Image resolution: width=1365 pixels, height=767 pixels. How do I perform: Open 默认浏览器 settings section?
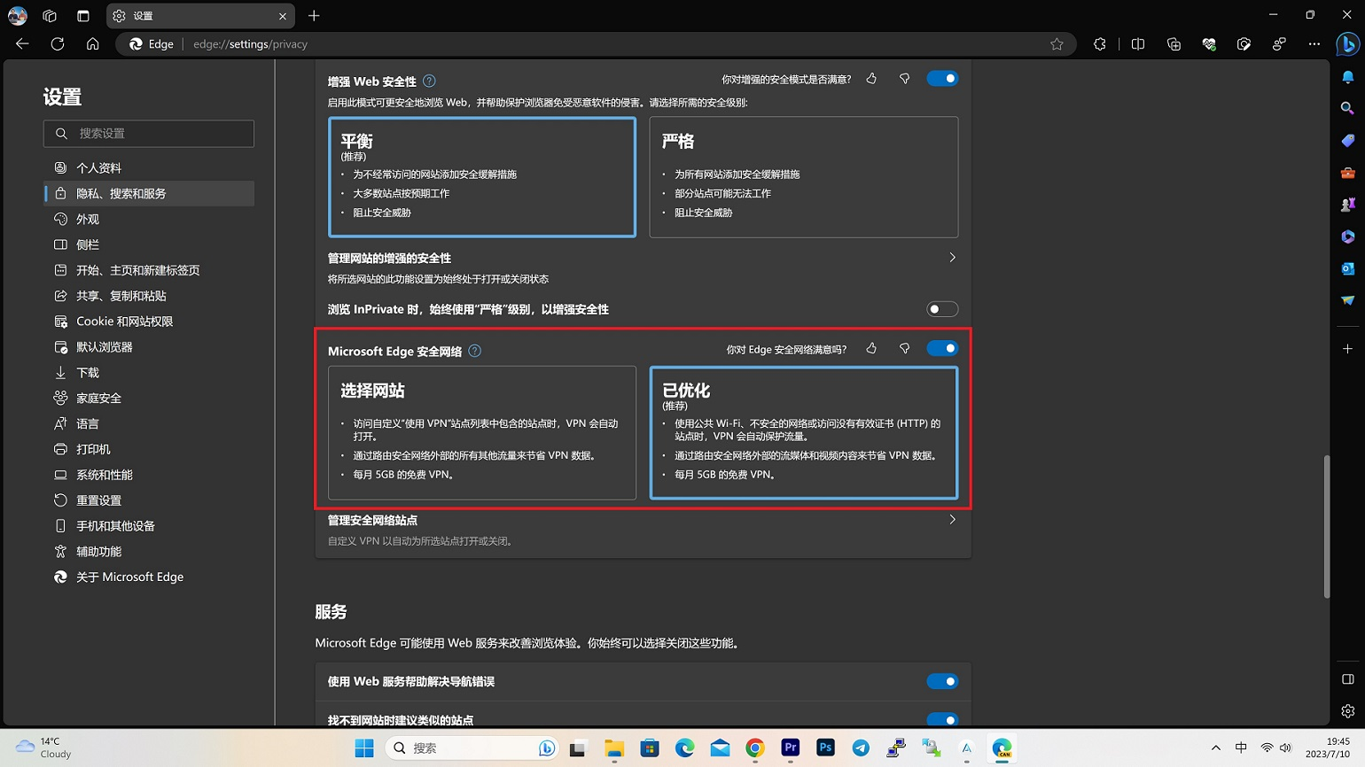point(149,347)
